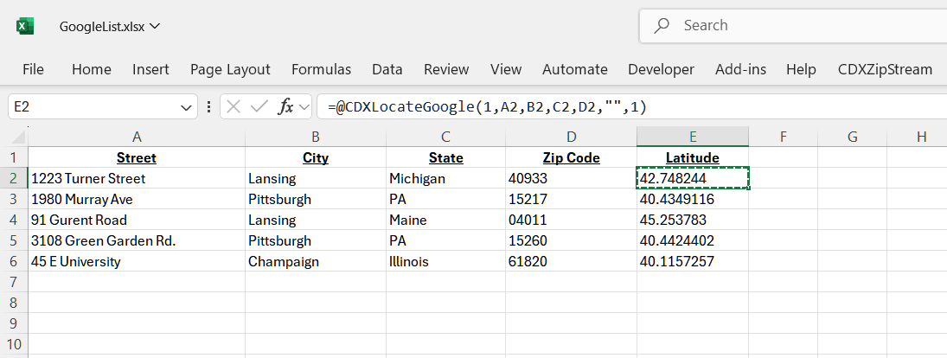Open the File menu
The height and width of the screenshot is (358, 947).
coord(33,69)
